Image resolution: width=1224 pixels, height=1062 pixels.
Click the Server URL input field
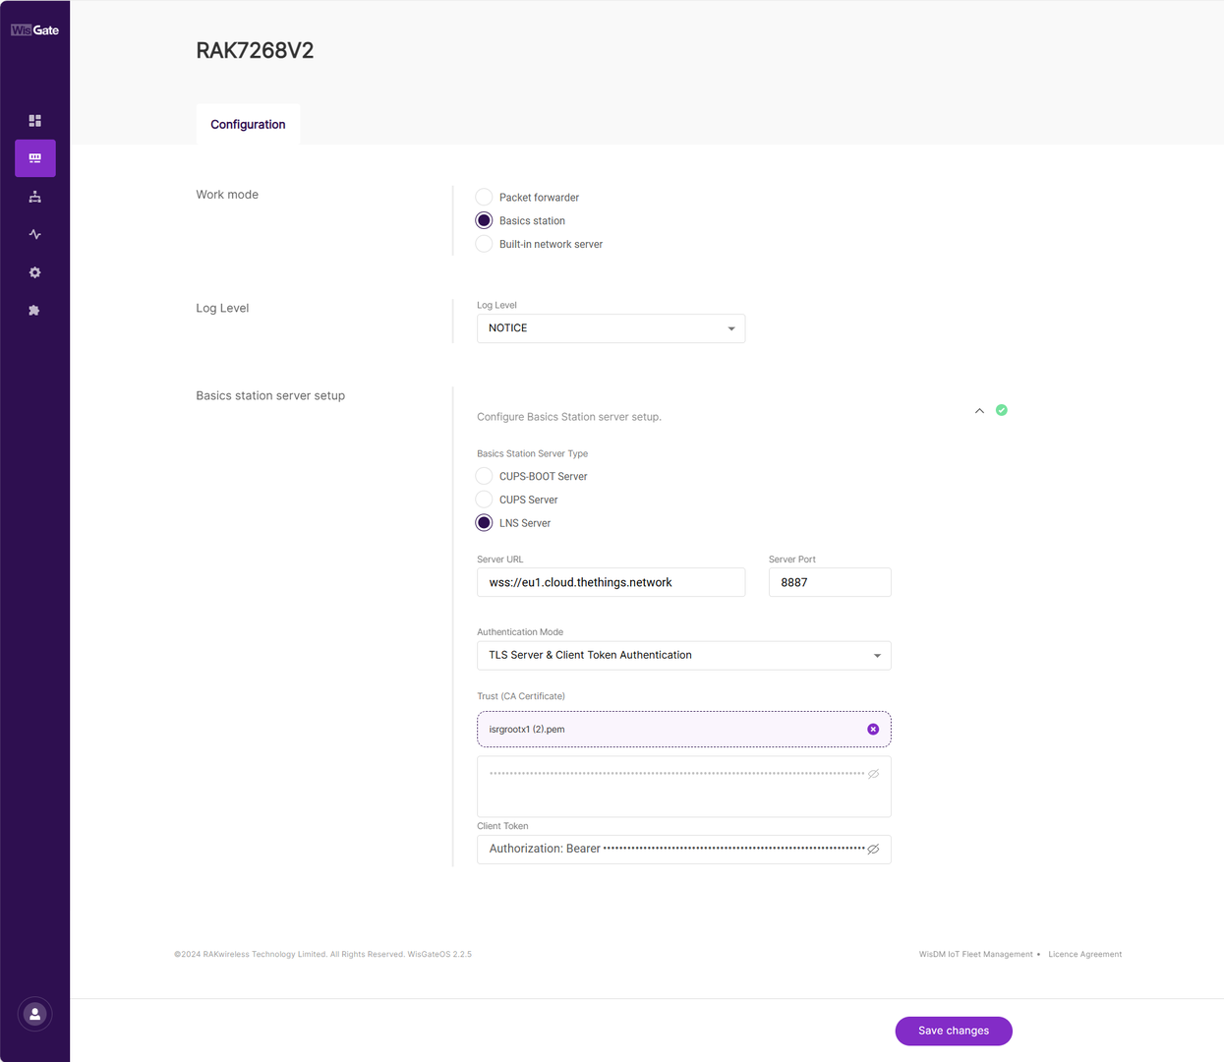(611, 582)
